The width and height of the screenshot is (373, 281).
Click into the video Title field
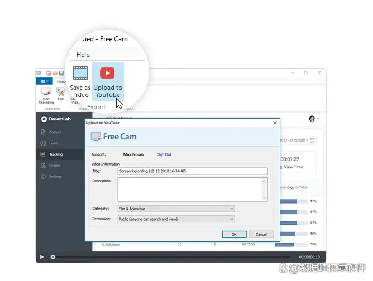pyautogui.click(x=193, y=171)
